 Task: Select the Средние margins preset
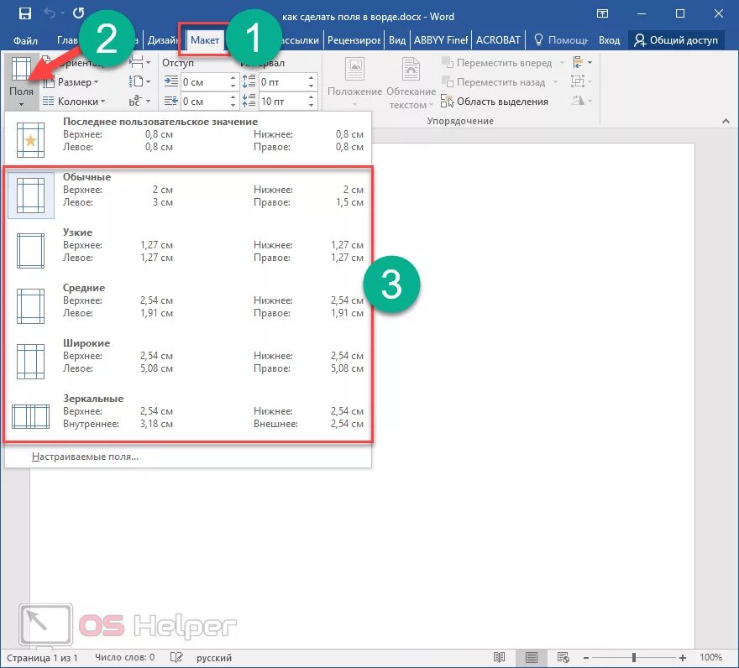pos(188,305)
